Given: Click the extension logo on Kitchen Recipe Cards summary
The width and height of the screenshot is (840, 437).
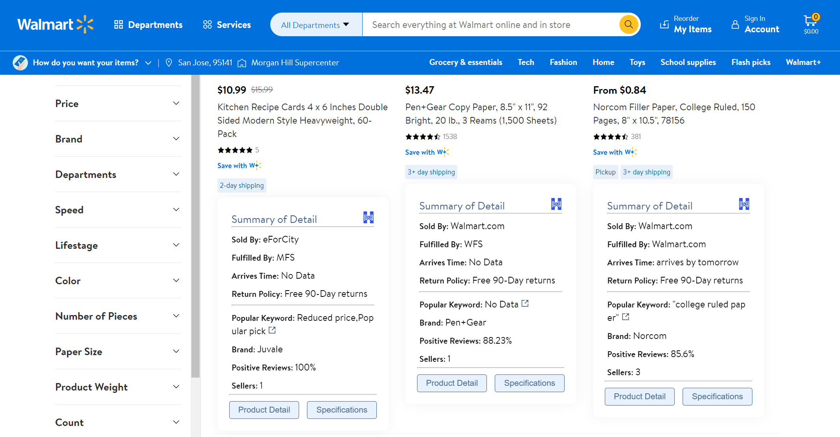Looking at the screenshot, I should coord(368,217).
